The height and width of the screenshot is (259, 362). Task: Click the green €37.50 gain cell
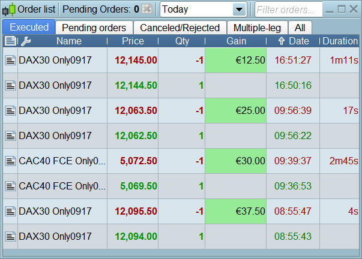pyautogui.click(x=236, y=212)
